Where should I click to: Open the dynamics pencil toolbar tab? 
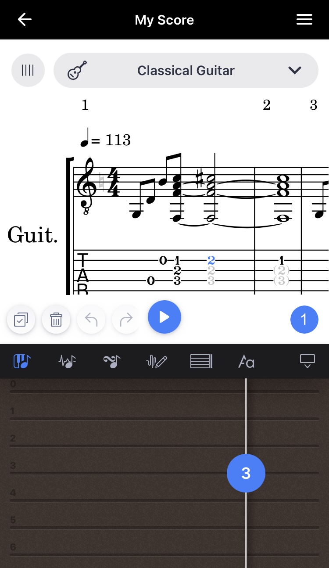click(157, 361)
